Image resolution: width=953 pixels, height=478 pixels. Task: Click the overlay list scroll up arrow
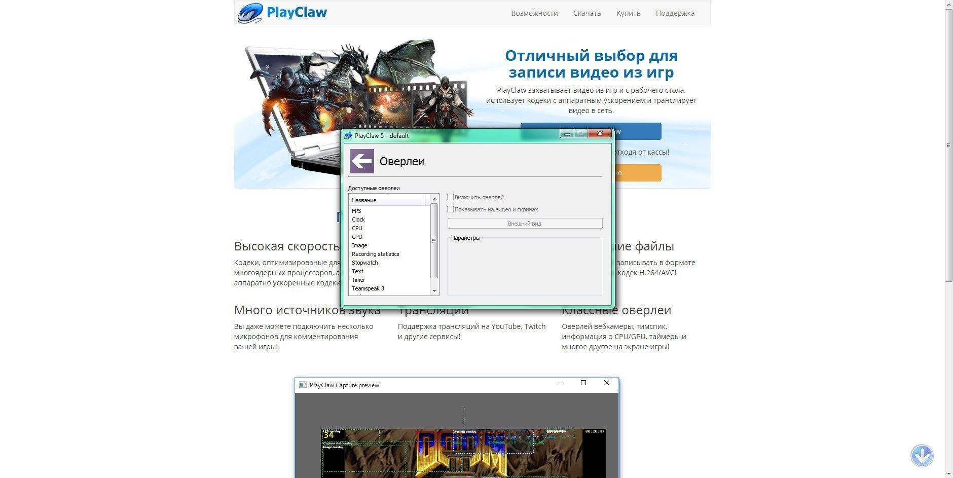(434, 198)
